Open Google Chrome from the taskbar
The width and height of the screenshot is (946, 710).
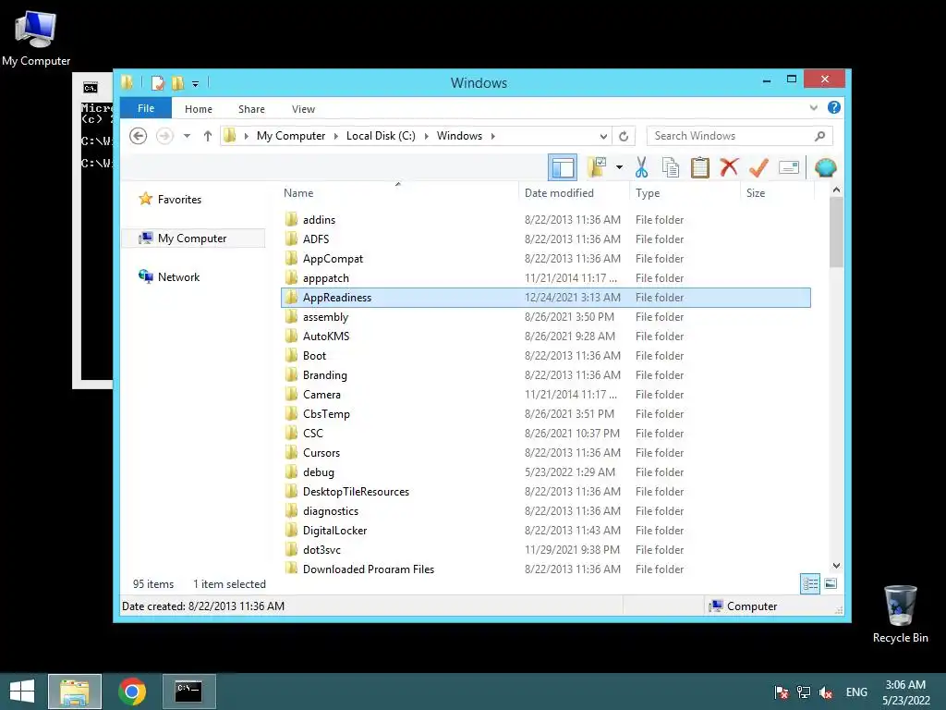(132, 692)
